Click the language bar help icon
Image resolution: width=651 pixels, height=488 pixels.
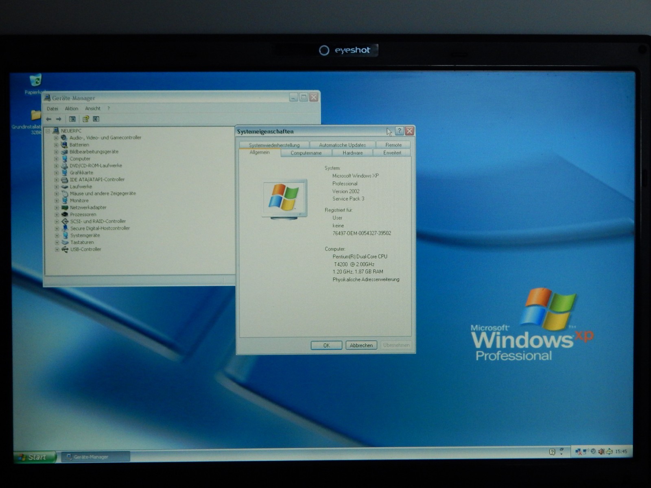coord(552,452)
